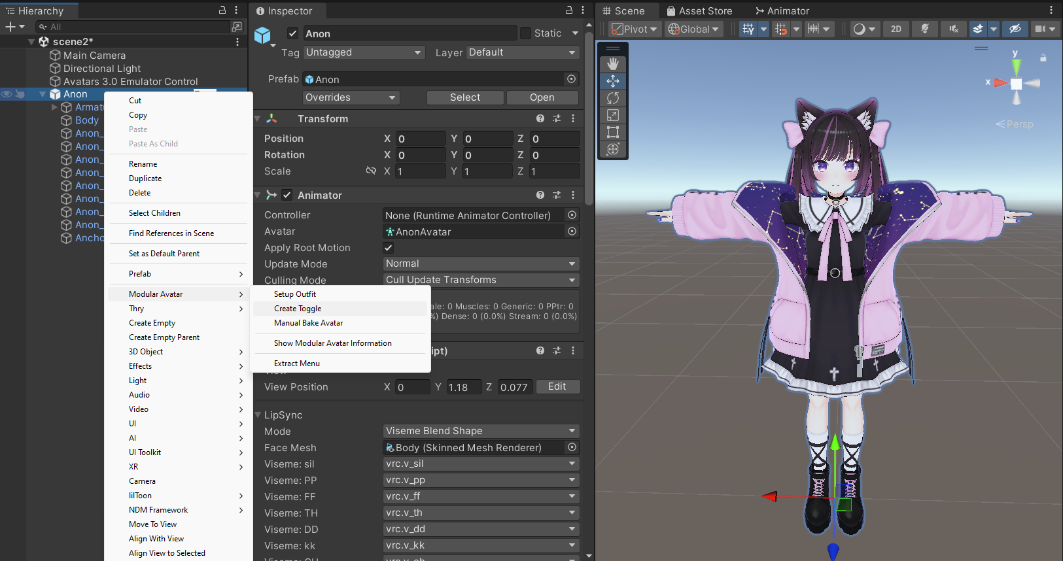The width and height of the screenshot is (1063, 561).
Task: Select the Hand (View) tool
Action: pos(613,63)
